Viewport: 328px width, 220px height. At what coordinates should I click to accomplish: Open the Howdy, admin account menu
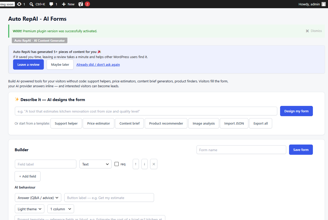309,4
